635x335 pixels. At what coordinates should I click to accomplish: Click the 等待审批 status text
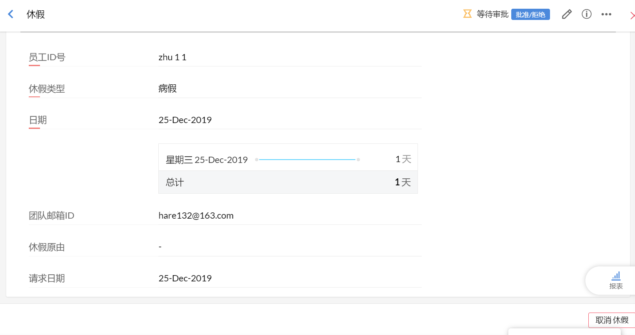point(492,14)
